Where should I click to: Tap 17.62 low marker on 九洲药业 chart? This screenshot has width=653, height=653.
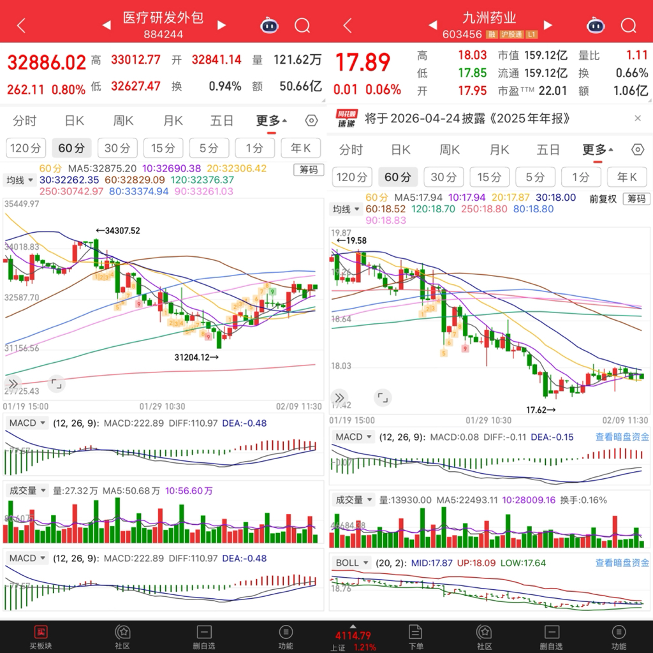[541, 410]
